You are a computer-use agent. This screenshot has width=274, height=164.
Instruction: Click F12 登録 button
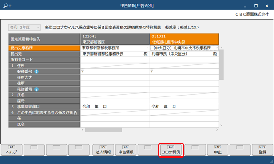(262, 150)
